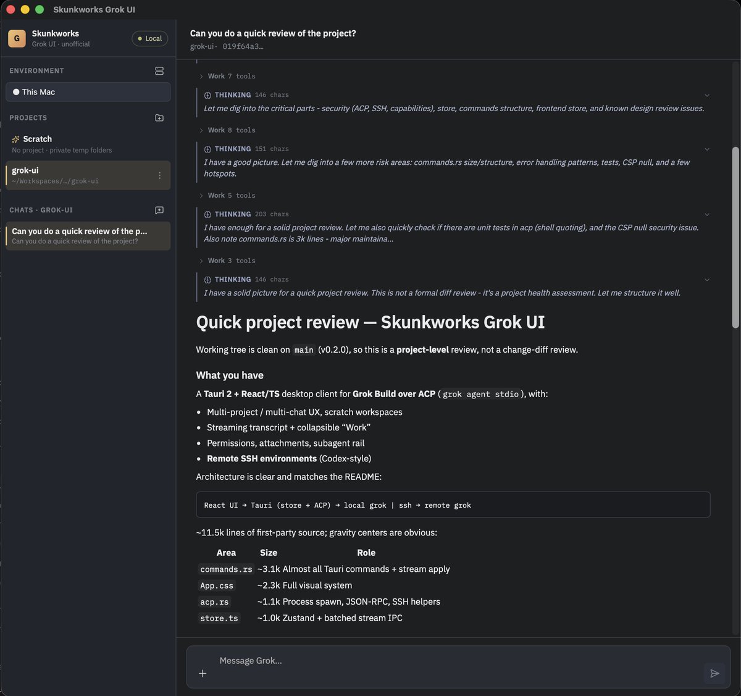Screen dimensions: 741x696
Task: Click the PROJECTS section label
Action: tap(28, 118)
